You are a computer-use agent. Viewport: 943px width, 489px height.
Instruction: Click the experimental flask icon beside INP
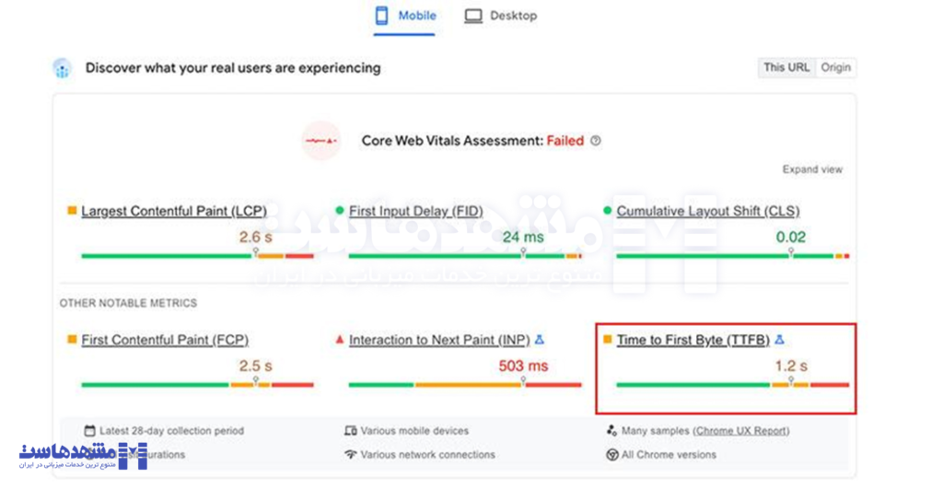(x=540, y=340)
